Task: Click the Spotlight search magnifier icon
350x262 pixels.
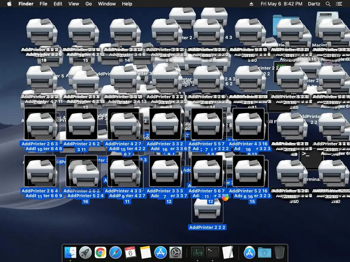Action: click(x=328, y=4)
